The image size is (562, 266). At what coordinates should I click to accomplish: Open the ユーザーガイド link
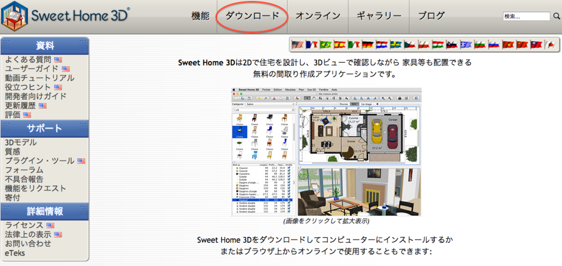click(31, 69)
